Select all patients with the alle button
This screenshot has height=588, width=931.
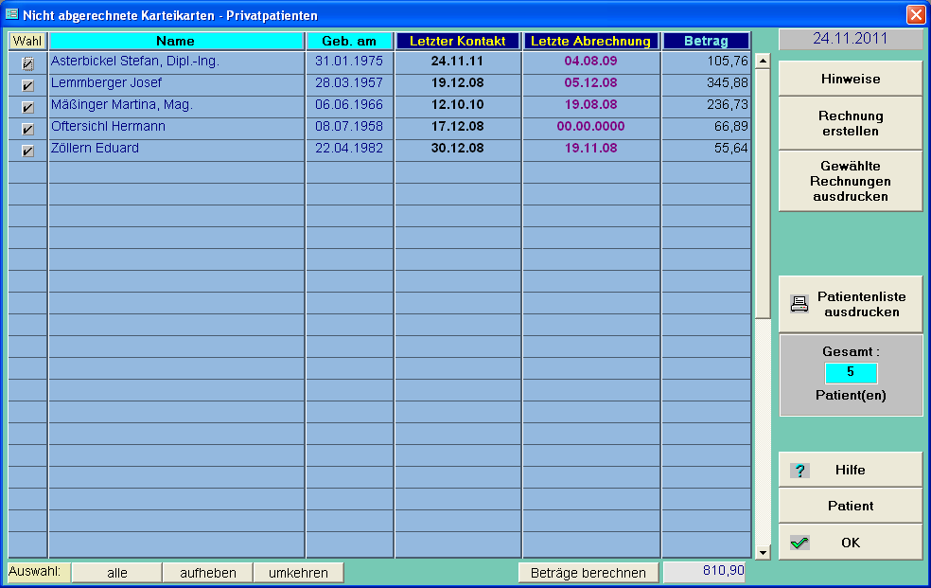coord(116,573)
